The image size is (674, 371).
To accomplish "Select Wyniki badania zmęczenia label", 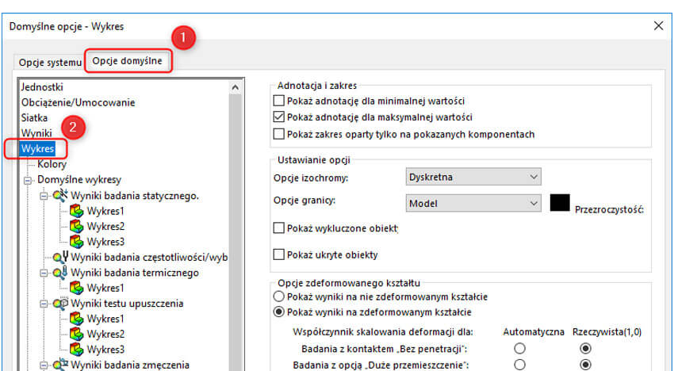I will [130, 365].
